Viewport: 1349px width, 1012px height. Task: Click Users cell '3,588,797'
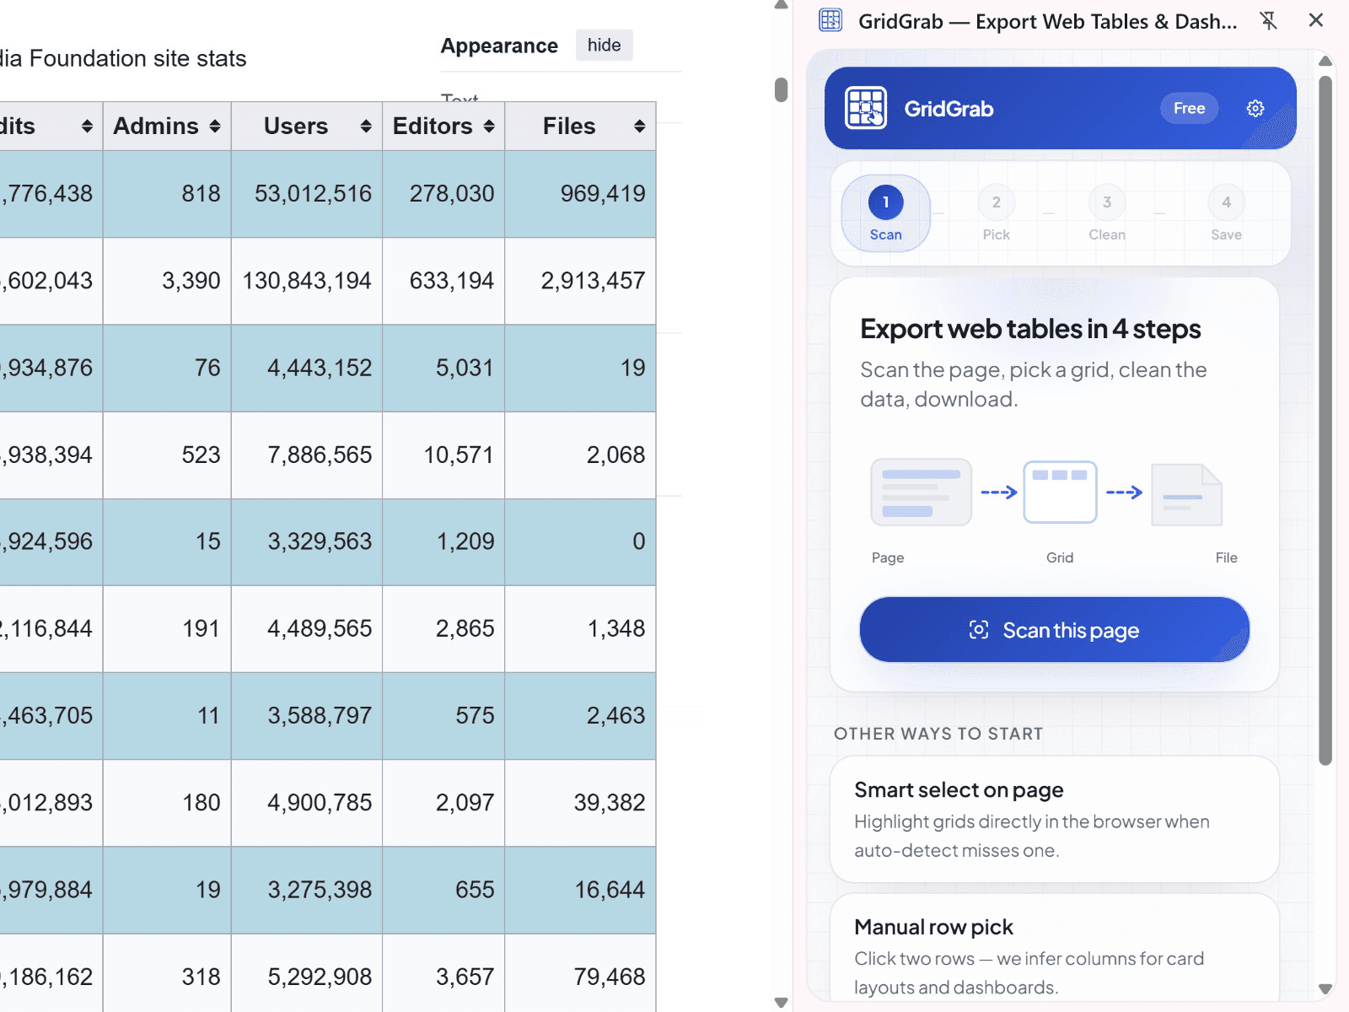pyautogui.click(x=307, y=716)
